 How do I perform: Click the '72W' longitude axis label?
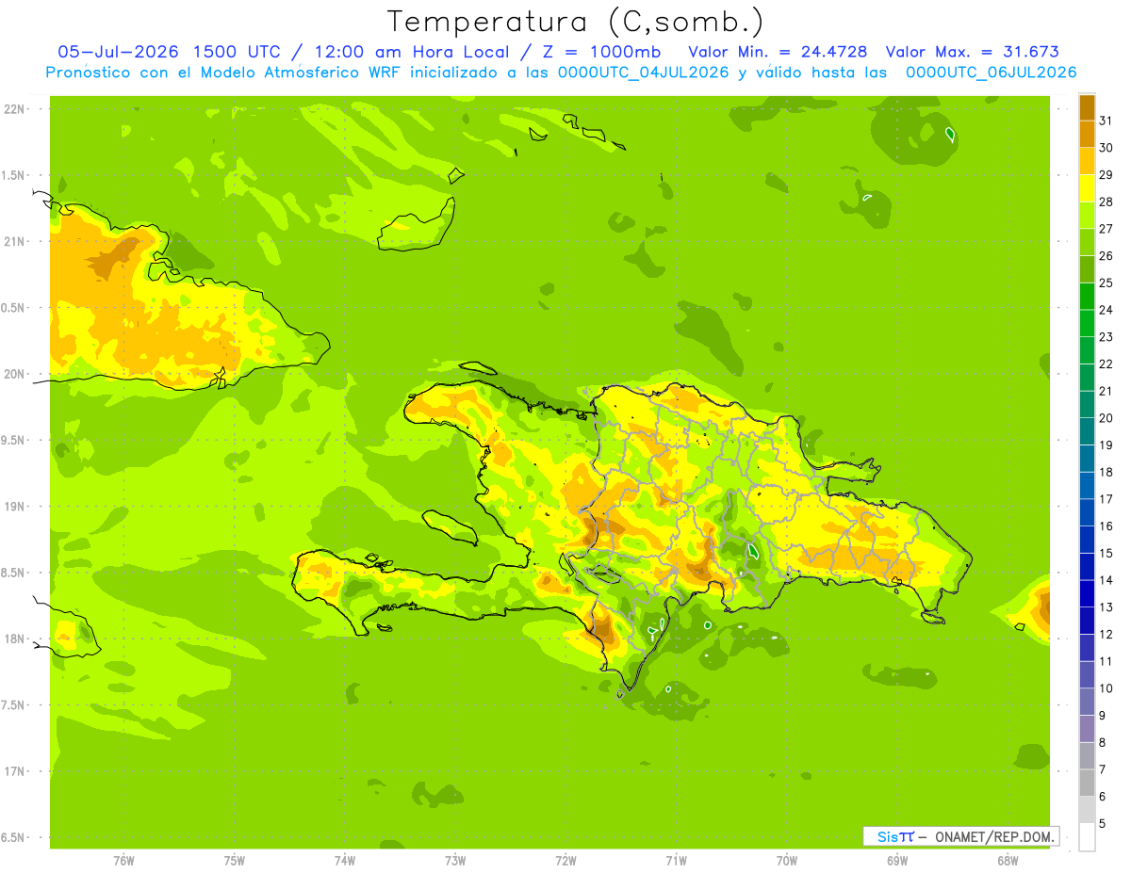pos(565,861)
